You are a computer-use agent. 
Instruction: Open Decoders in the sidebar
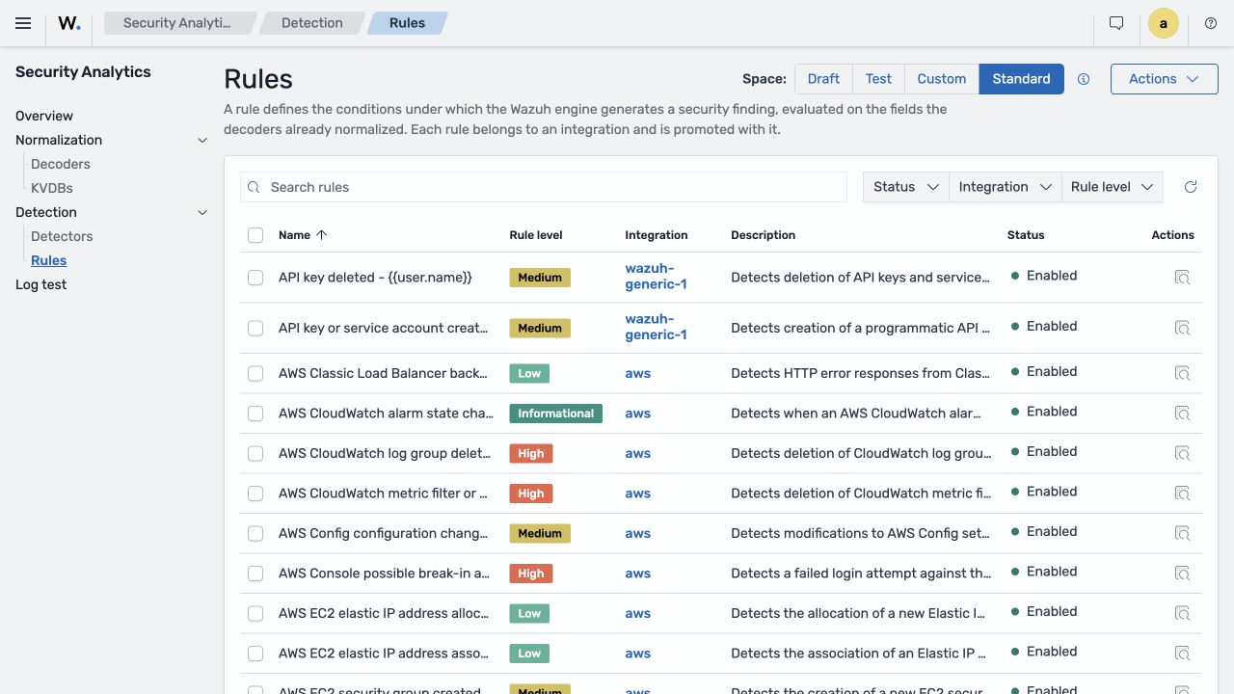pos(61,164)
